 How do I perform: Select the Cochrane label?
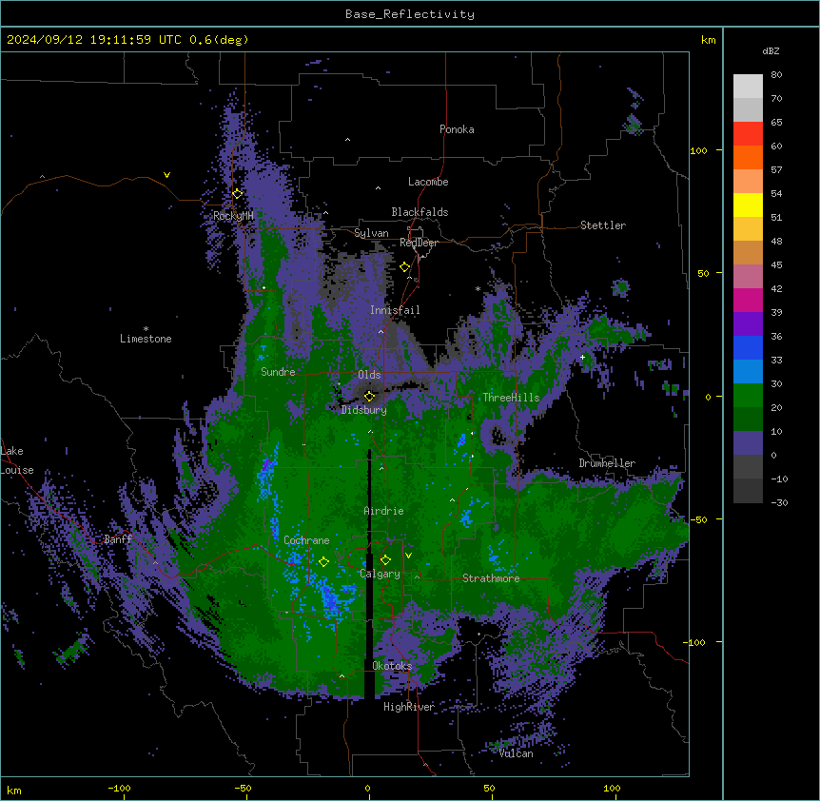[x=306, y=540]
